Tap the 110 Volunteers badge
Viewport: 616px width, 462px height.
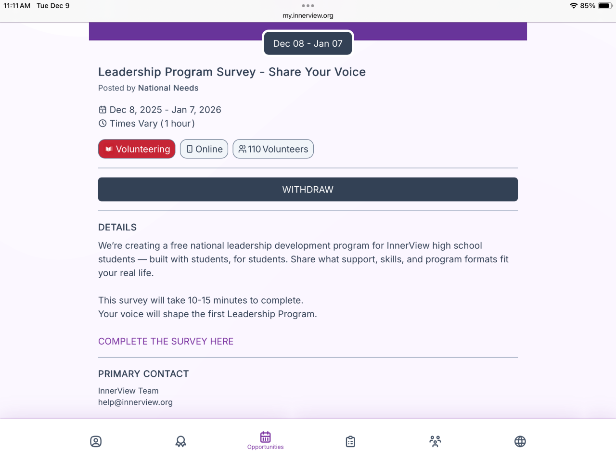point(273,149)
